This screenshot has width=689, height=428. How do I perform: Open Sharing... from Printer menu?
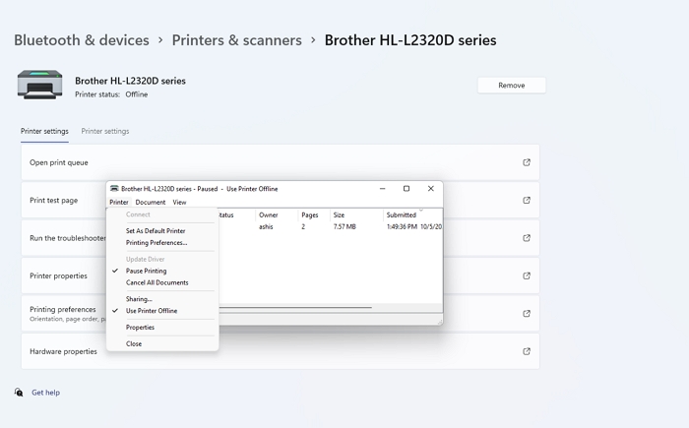(139, 299)
